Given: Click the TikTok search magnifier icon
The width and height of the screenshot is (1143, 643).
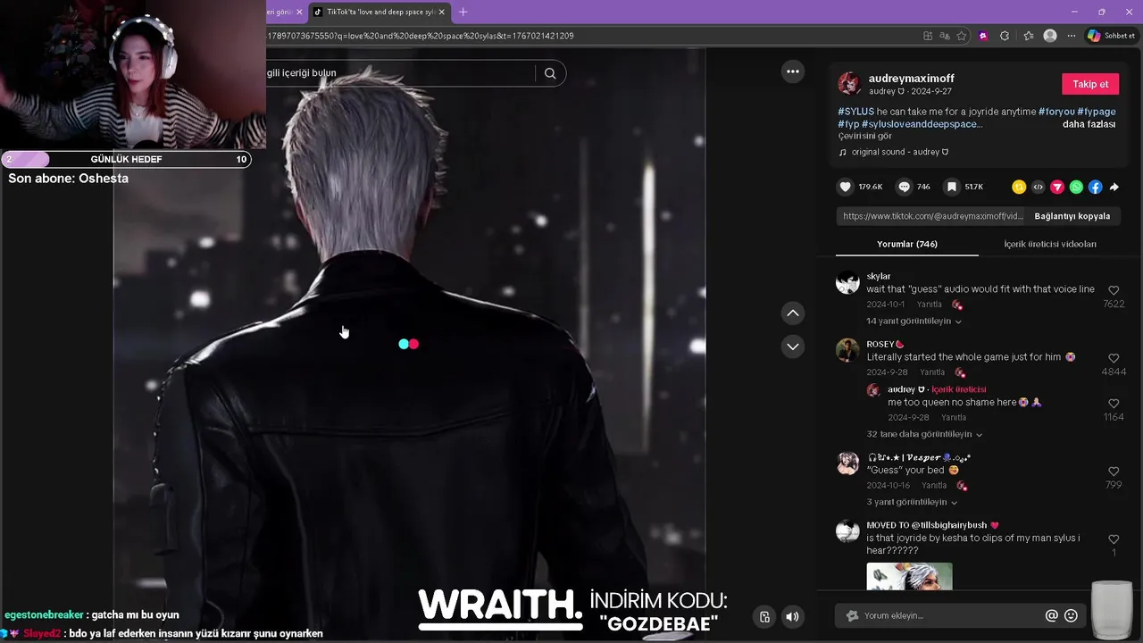Looking at the screenshot, I should click(x=550, y=73).
